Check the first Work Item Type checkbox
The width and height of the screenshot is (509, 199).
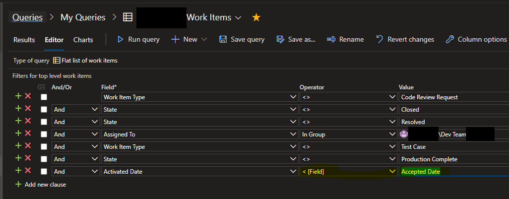point(44,97)
